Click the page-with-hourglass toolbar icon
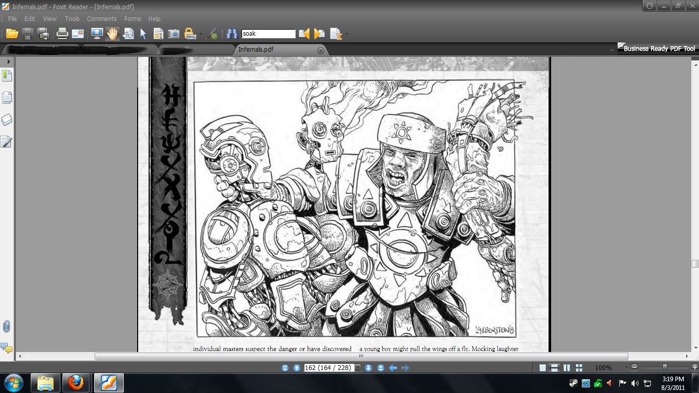 [336, 34]
